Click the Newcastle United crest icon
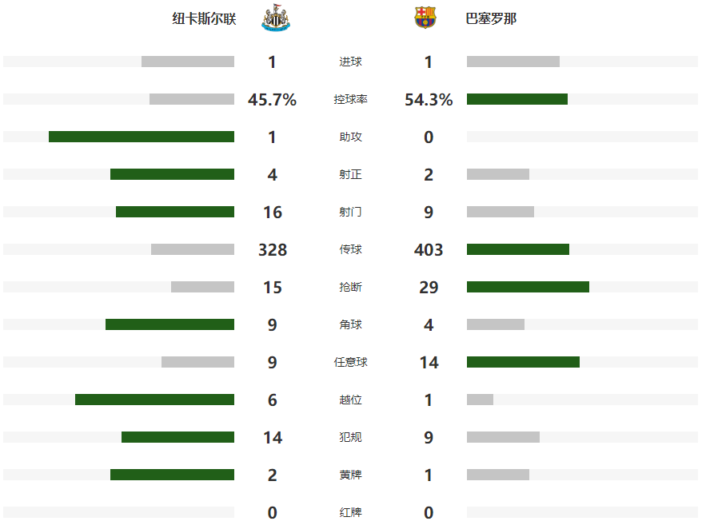 (x=276, y=18)
